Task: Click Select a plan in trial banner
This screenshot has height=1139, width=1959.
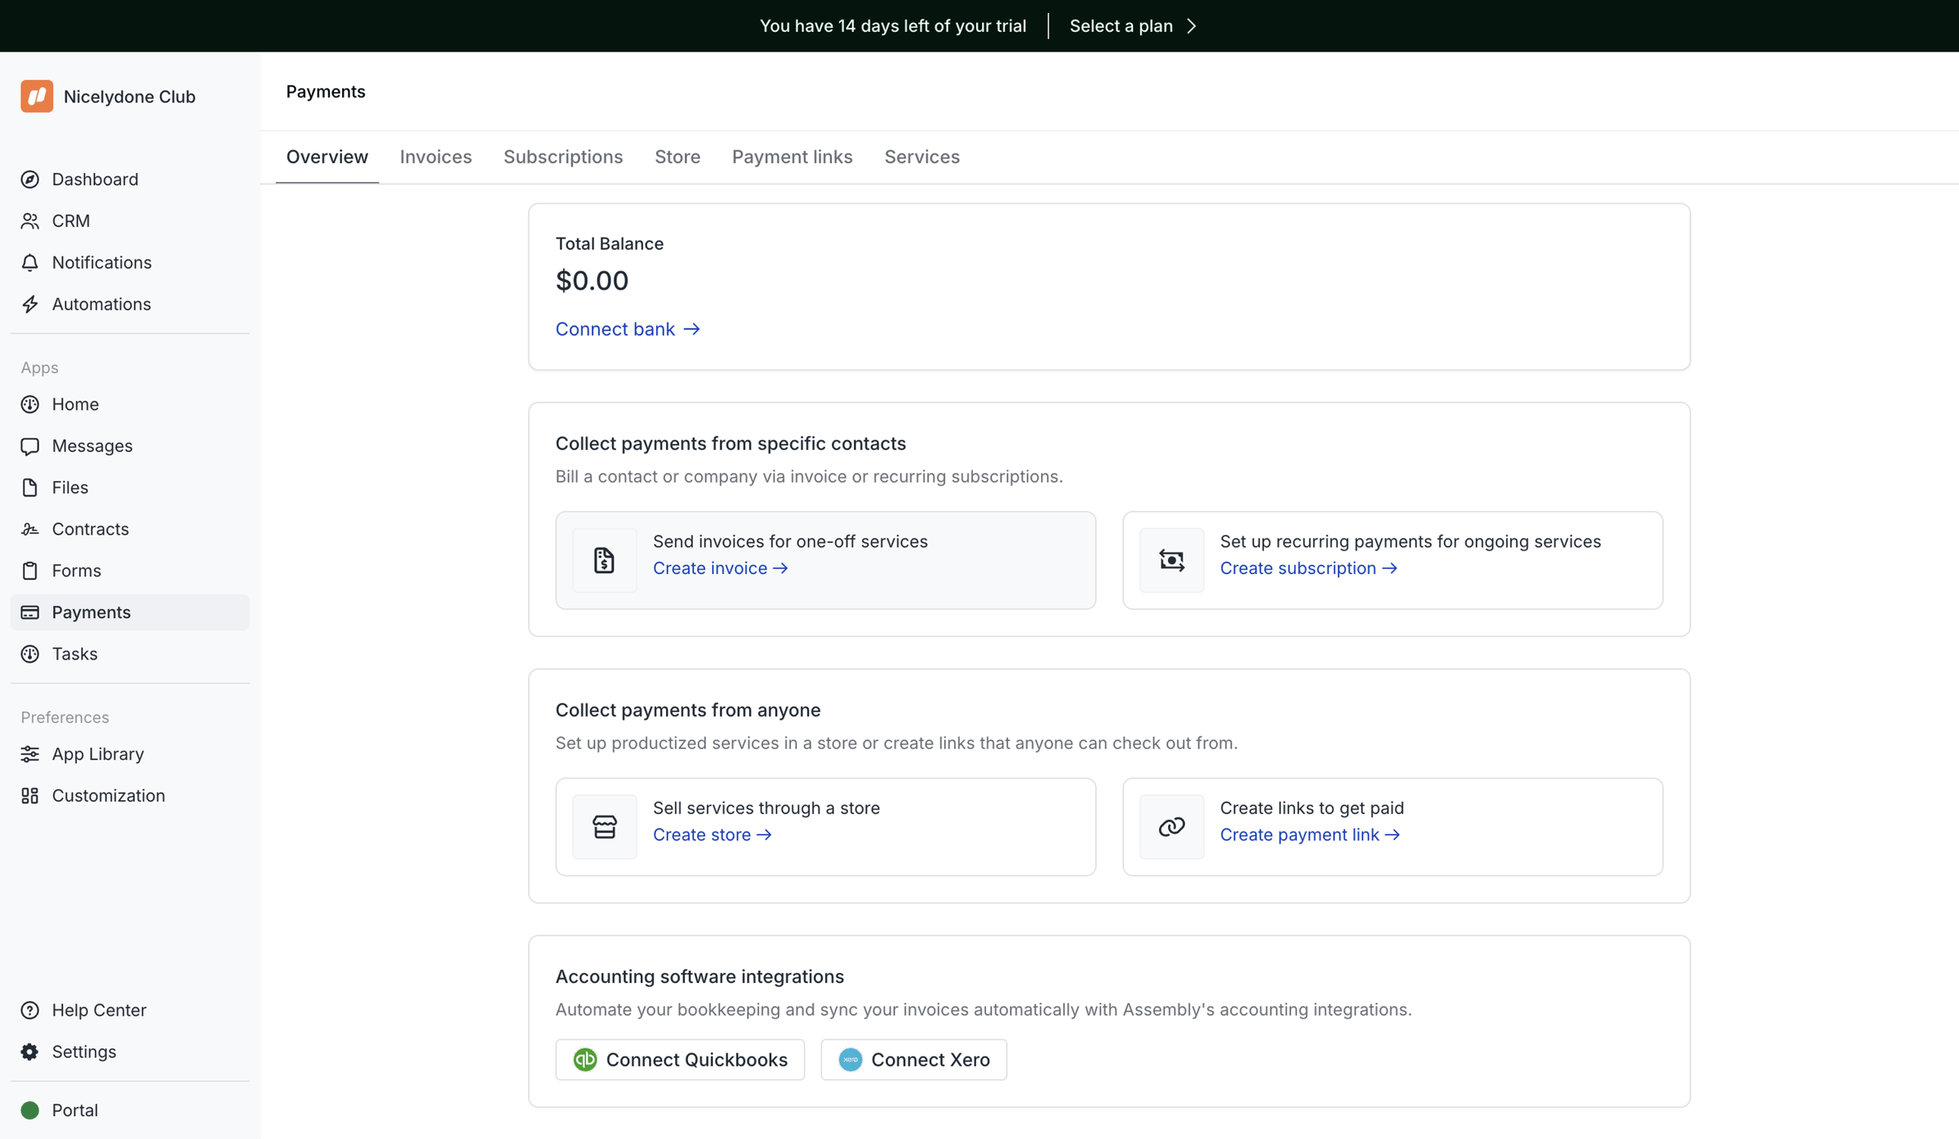Action: coord(1122,26)
